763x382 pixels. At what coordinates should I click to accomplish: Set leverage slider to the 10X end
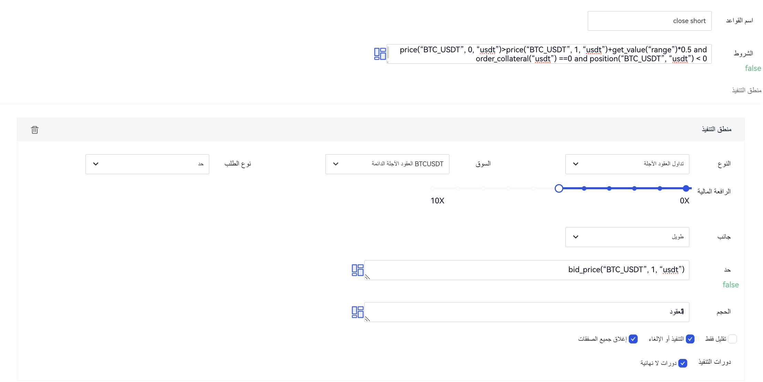(x=433, y=188)
